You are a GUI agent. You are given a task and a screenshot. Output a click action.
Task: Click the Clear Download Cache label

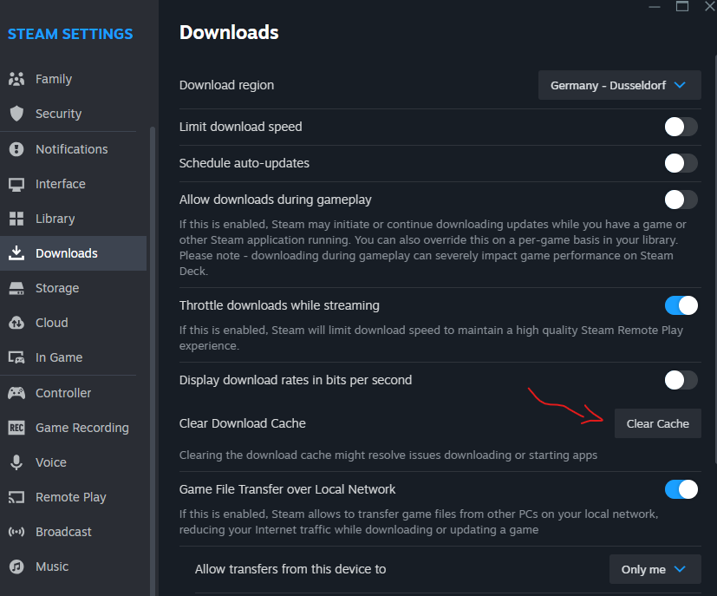243,423
